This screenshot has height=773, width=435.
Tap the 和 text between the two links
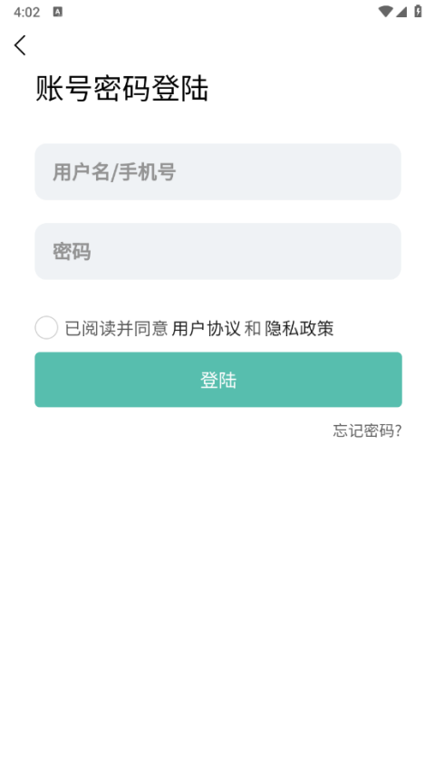[253, 328]
